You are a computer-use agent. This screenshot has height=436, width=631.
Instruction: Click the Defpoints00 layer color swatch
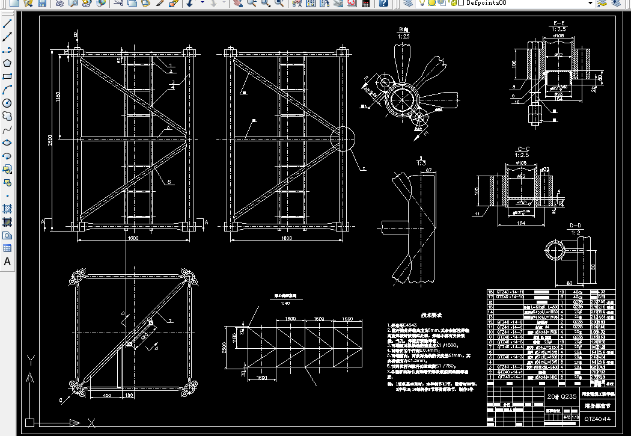coord(461,2)
